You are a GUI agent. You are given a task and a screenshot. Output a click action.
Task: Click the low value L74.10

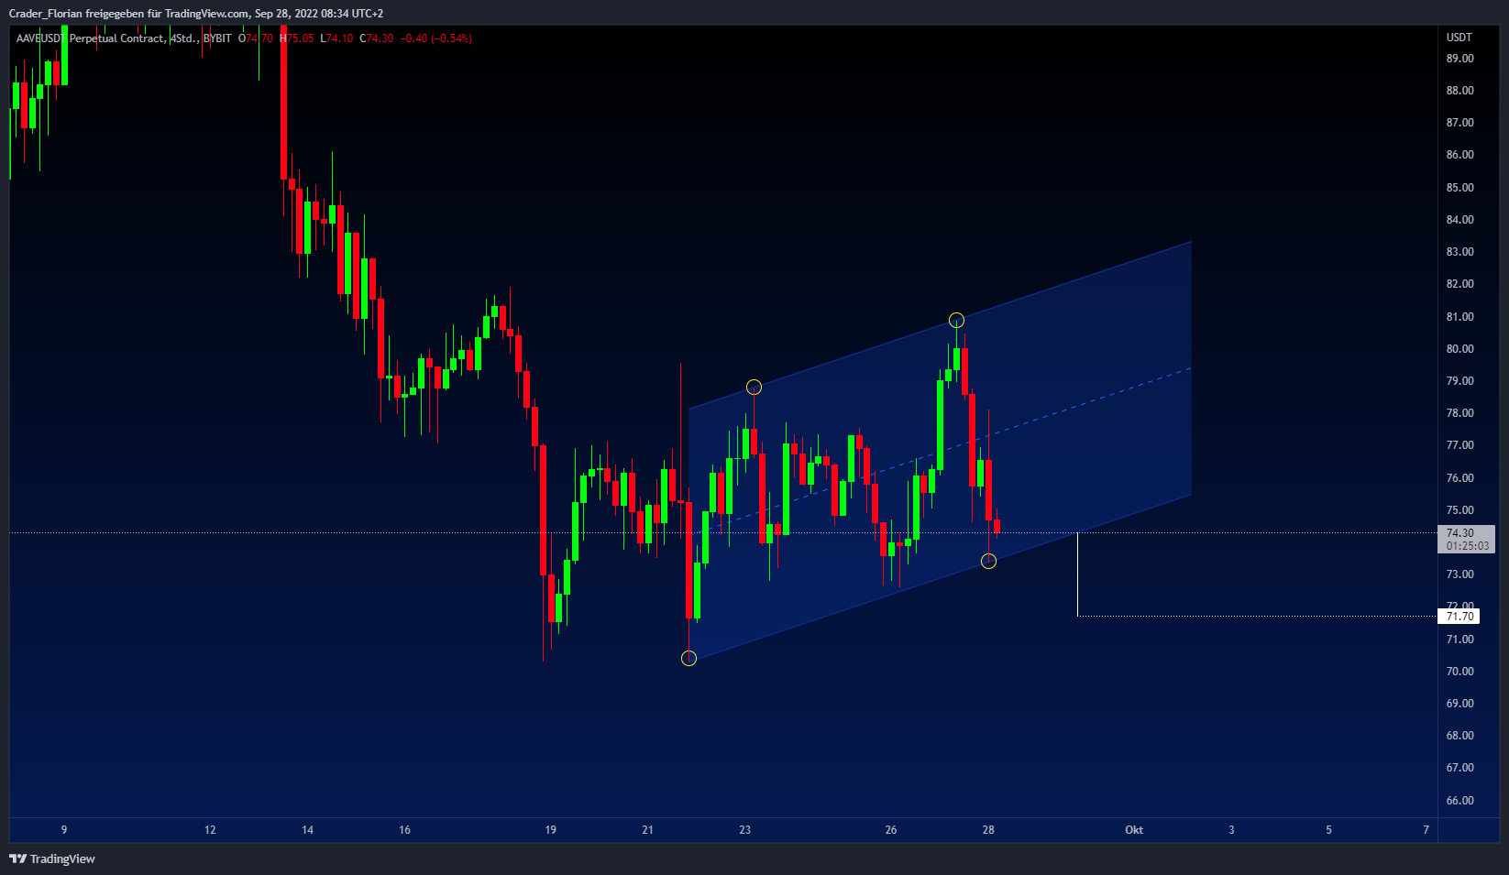336,38
